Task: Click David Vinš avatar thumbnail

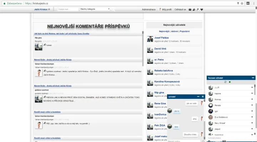Action: coord(150,50)
